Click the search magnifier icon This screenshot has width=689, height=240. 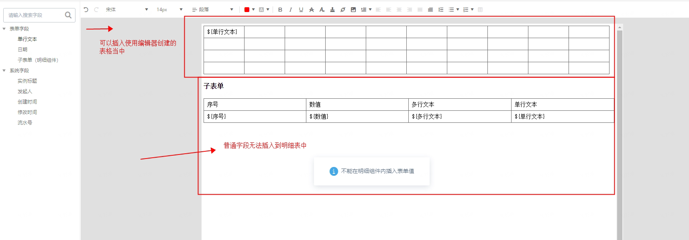pos(68,15)
